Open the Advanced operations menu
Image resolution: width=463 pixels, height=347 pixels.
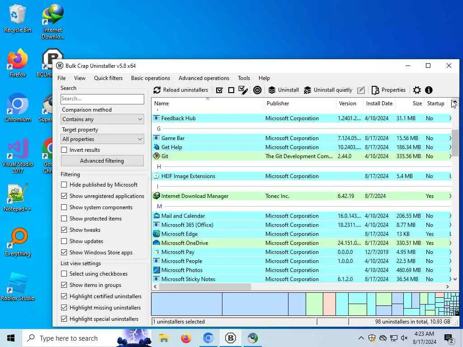pyautogui.click(x=204, y=78)
